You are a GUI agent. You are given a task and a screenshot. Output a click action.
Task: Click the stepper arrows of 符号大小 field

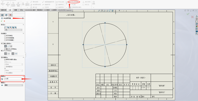point(22,64)
